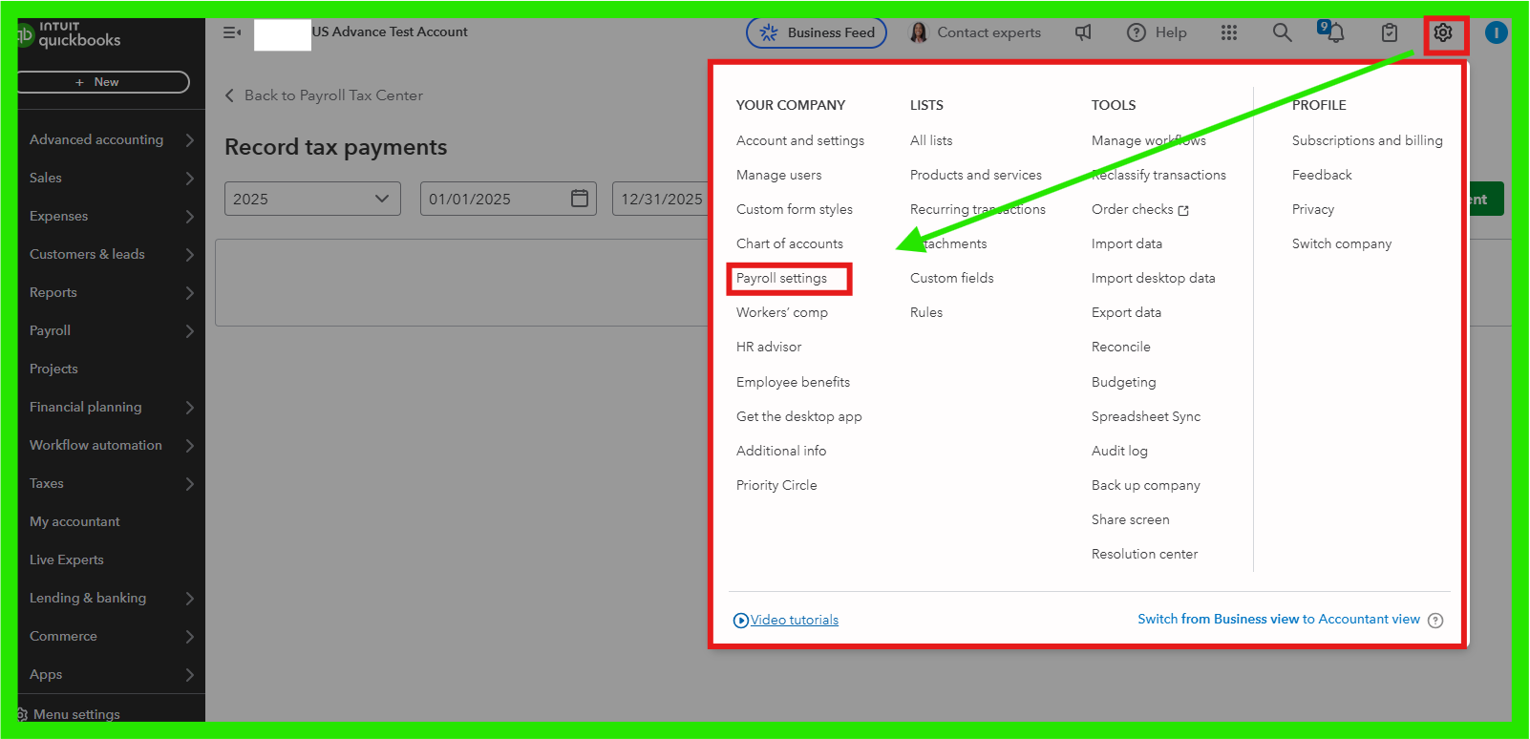Expand Commerce sidebar submenu
1530x739 pixels.
pyautogui.click(x=189, y=636)
